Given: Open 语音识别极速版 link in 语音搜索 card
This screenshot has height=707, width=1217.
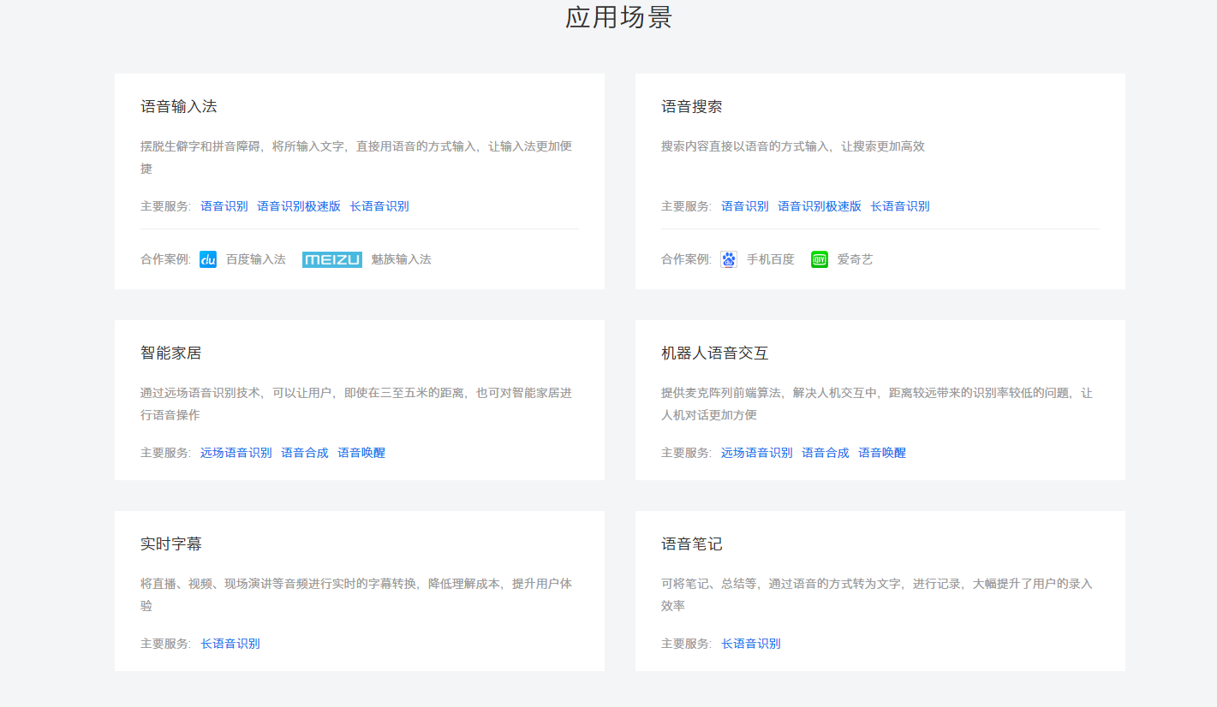Looking at the screenshot, I should (x=820, y=206).
